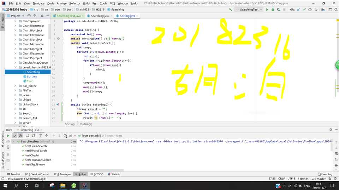Update project from Git with blue arrow
Viewport: 339px width, 190px height.
coord(299,9)
